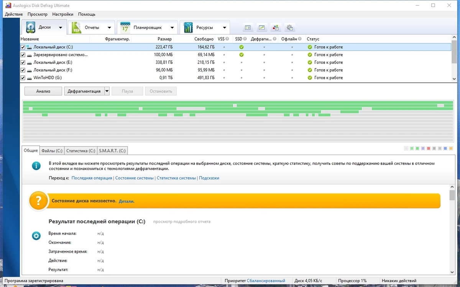
Task: Click the просмотр подробного отчета link
Action: click(182, 222)
